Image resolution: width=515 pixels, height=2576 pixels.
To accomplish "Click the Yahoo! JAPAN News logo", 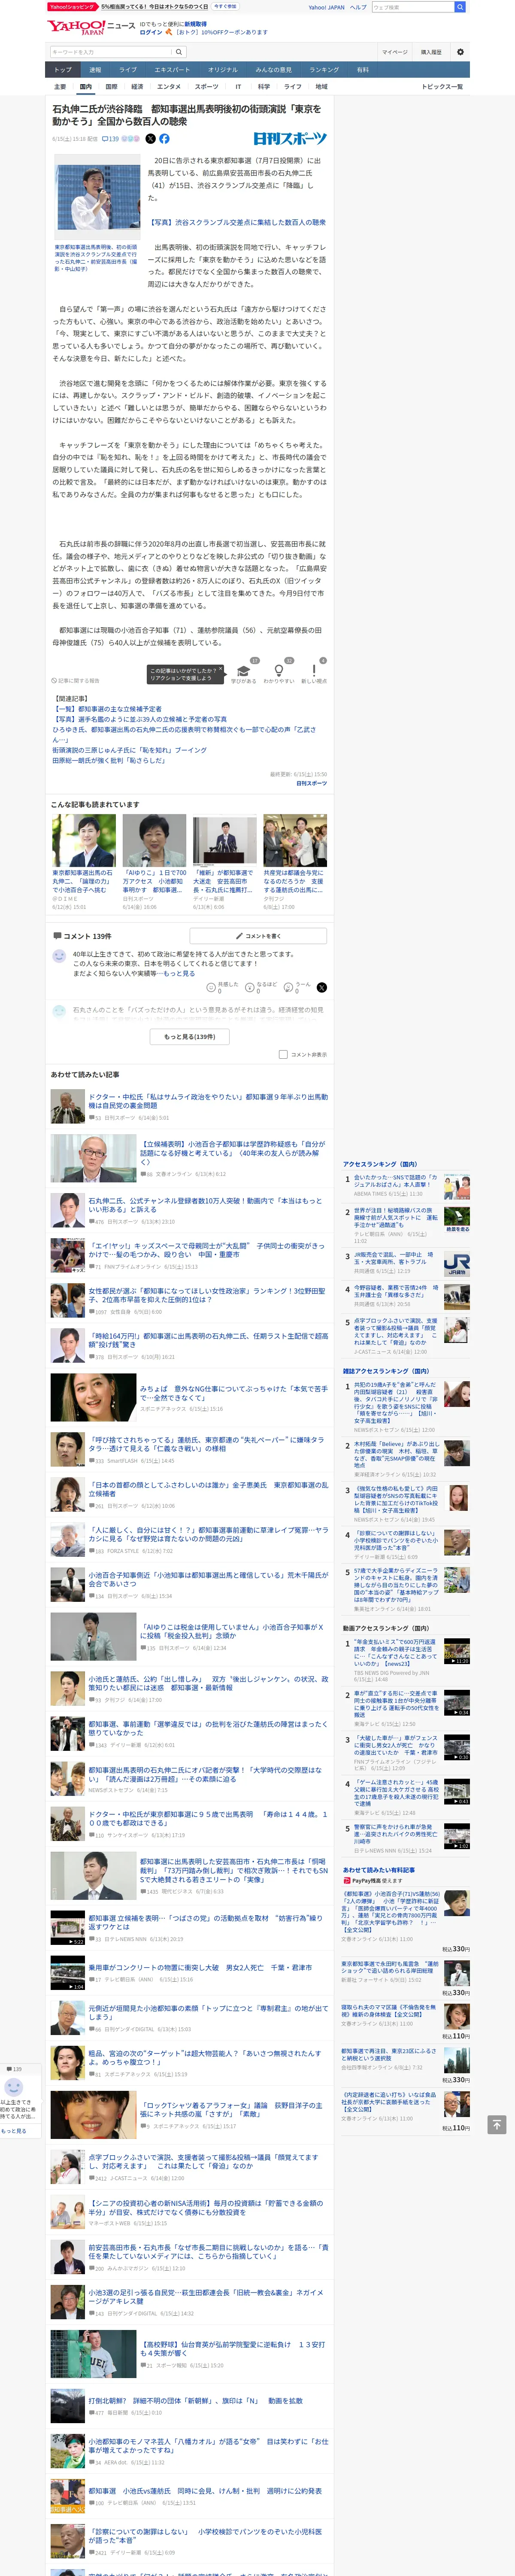I will click(x=91, y=27).
